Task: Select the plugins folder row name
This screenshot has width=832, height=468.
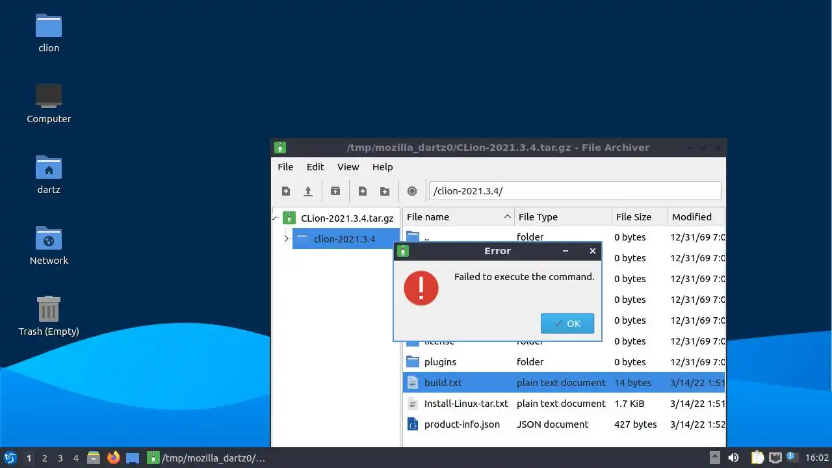Action: coord(440,361)
